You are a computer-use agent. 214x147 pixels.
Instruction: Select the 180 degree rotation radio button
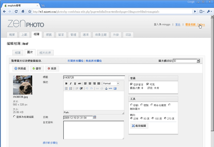click(x=153, y=118)
